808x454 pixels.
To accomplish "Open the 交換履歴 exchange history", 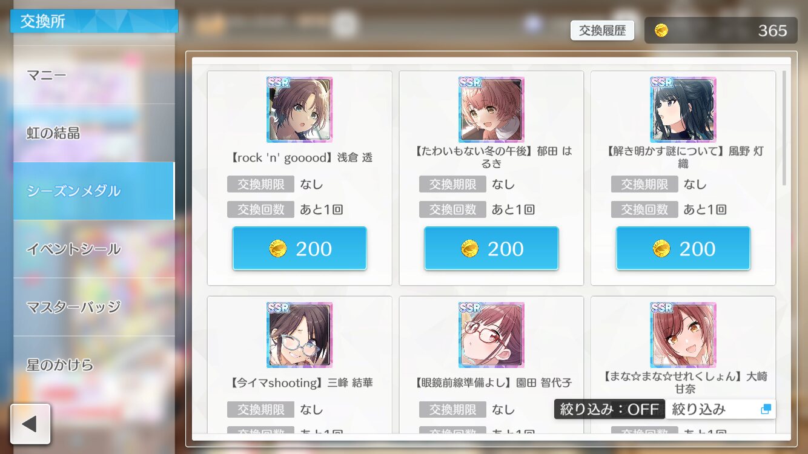I will 602,30.
